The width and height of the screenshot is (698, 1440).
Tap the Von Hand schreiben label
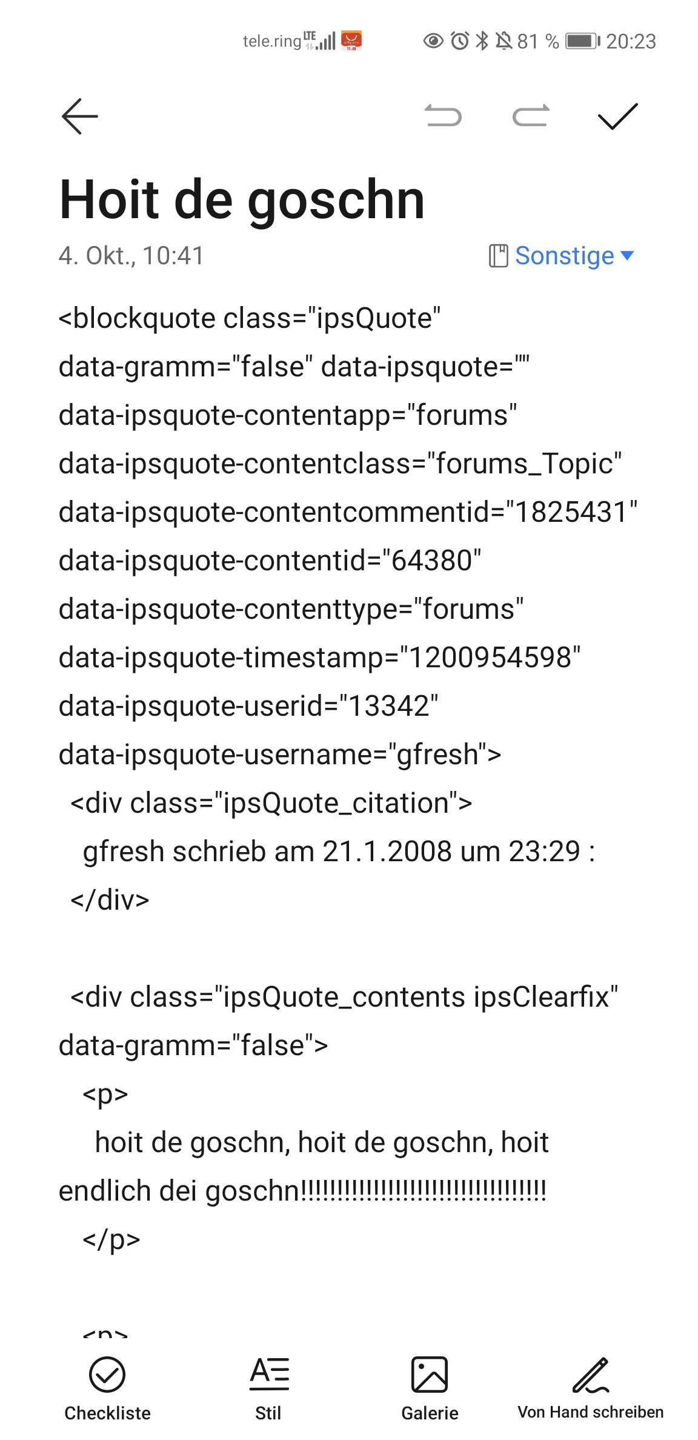click(591, 1412)
